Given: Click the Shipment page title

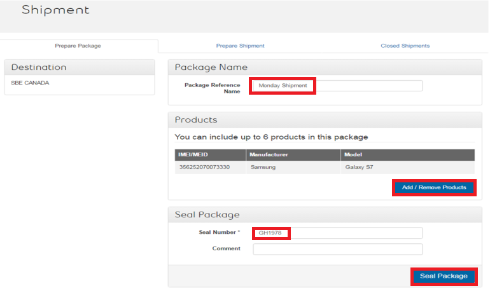Looking at the screenshot, I should click(x=55, y=11).
